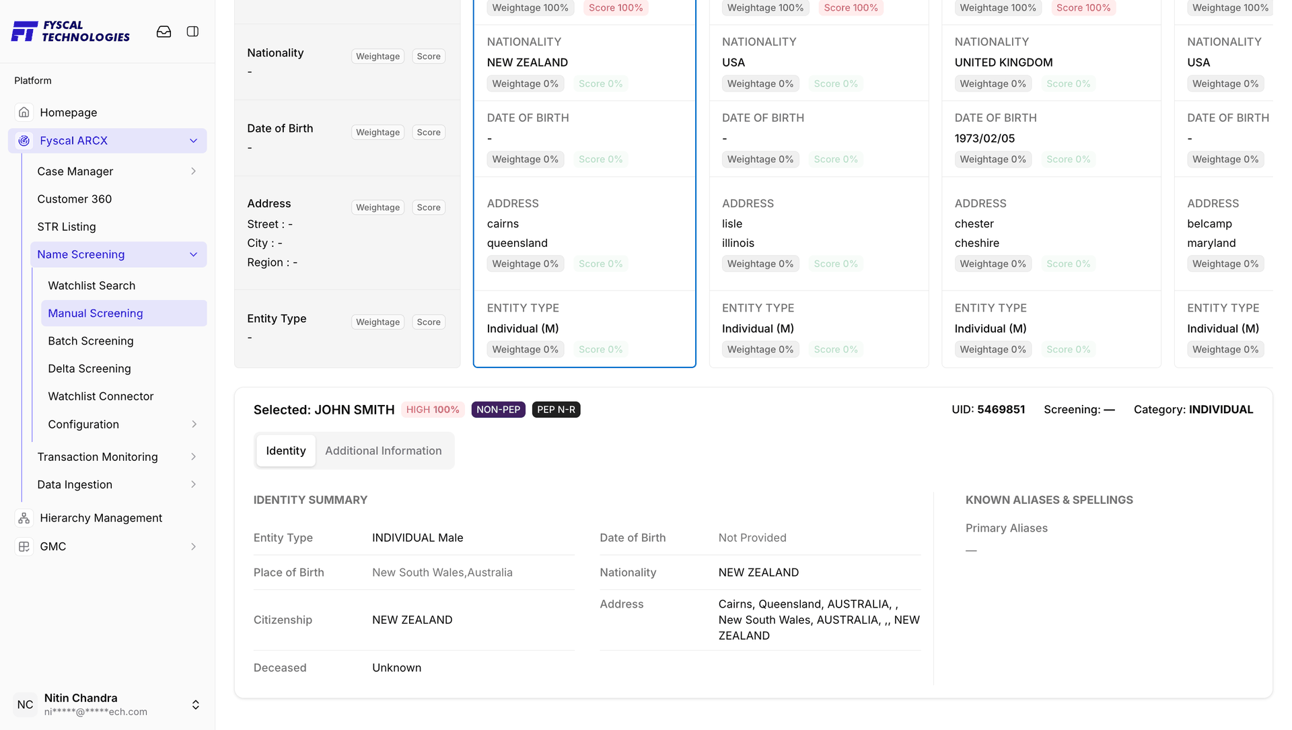The height and width of the screenshot is (730, 1292).
Task: Click Weightage button in Date of Birth row
Action: [x=378, y=133]
